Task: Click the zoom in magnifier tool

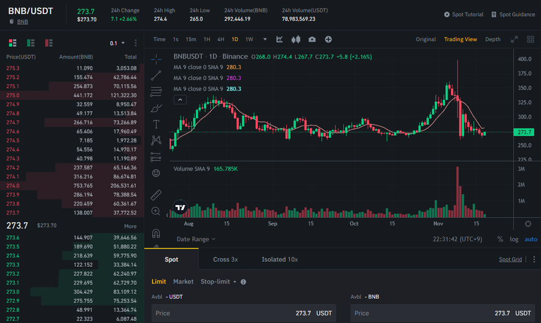Action: pos(156,211)
